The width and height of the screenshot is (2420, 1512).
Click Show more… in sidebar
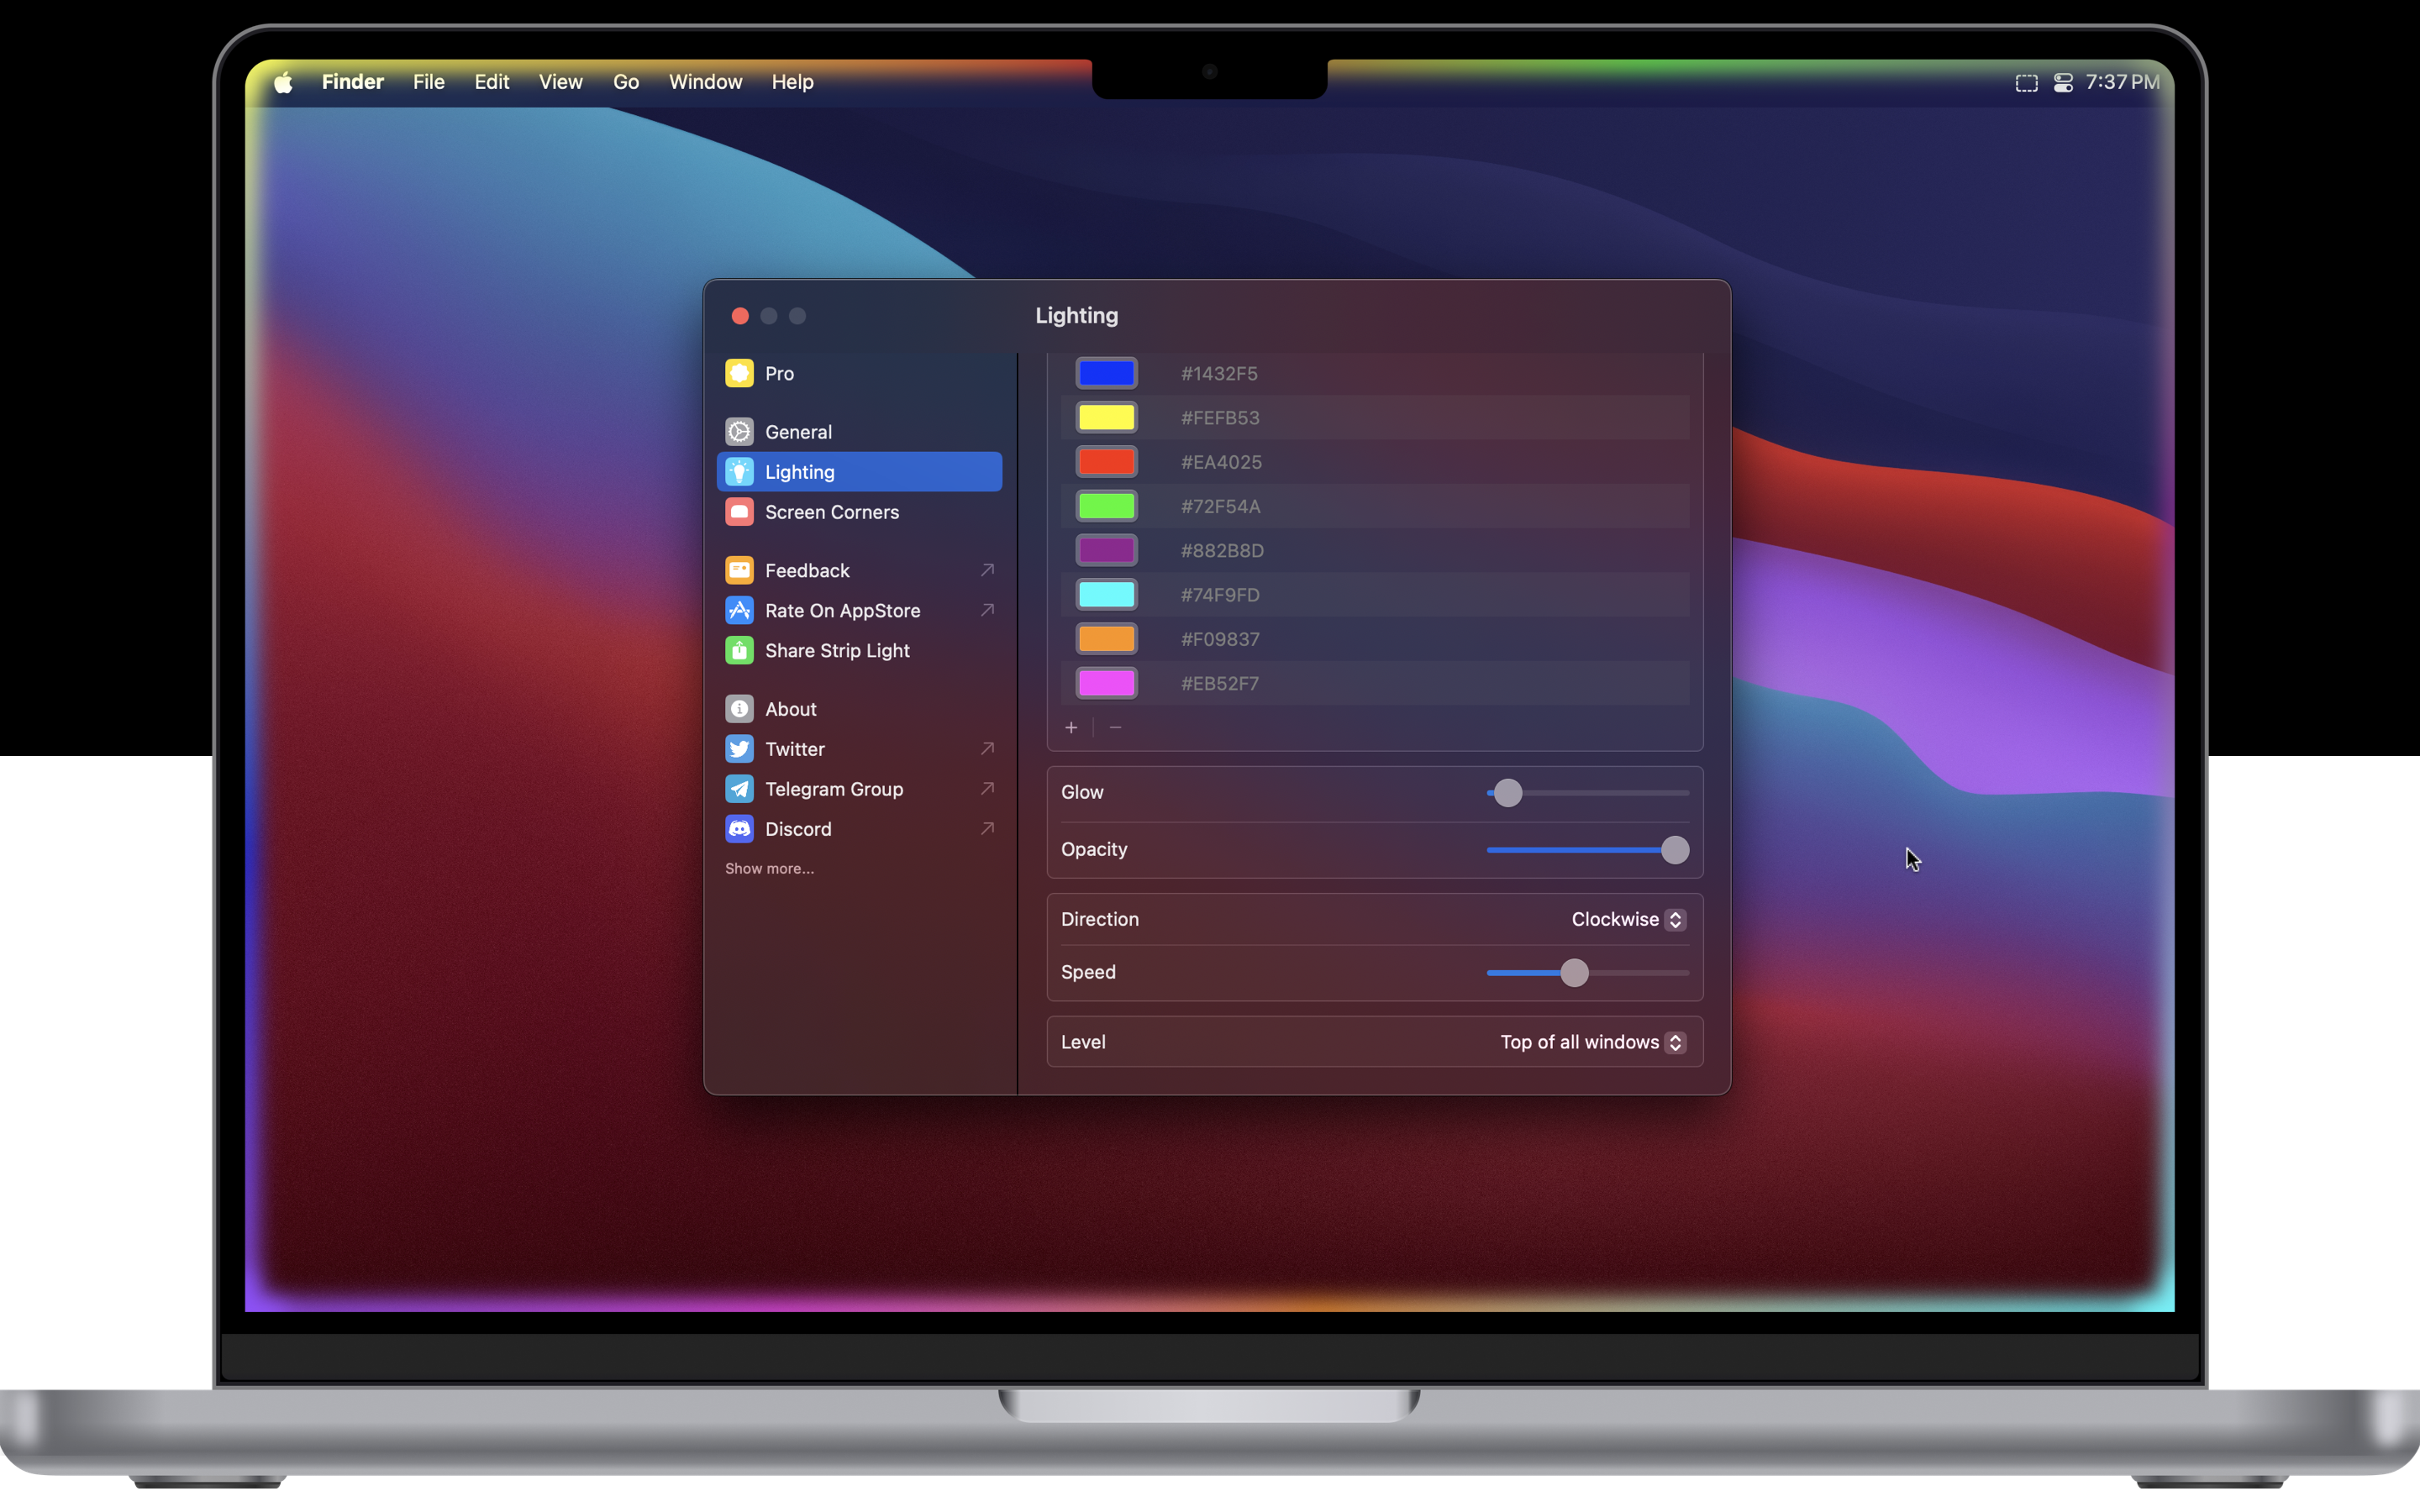[x=769, y=868]
